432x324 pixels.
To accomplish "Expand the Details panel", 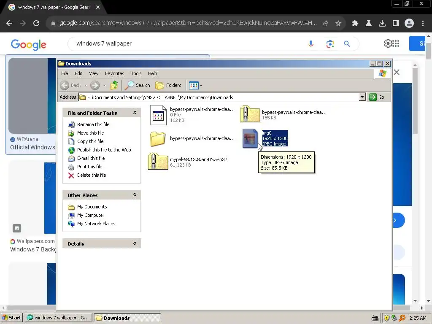I will click(x=135, y=243).
